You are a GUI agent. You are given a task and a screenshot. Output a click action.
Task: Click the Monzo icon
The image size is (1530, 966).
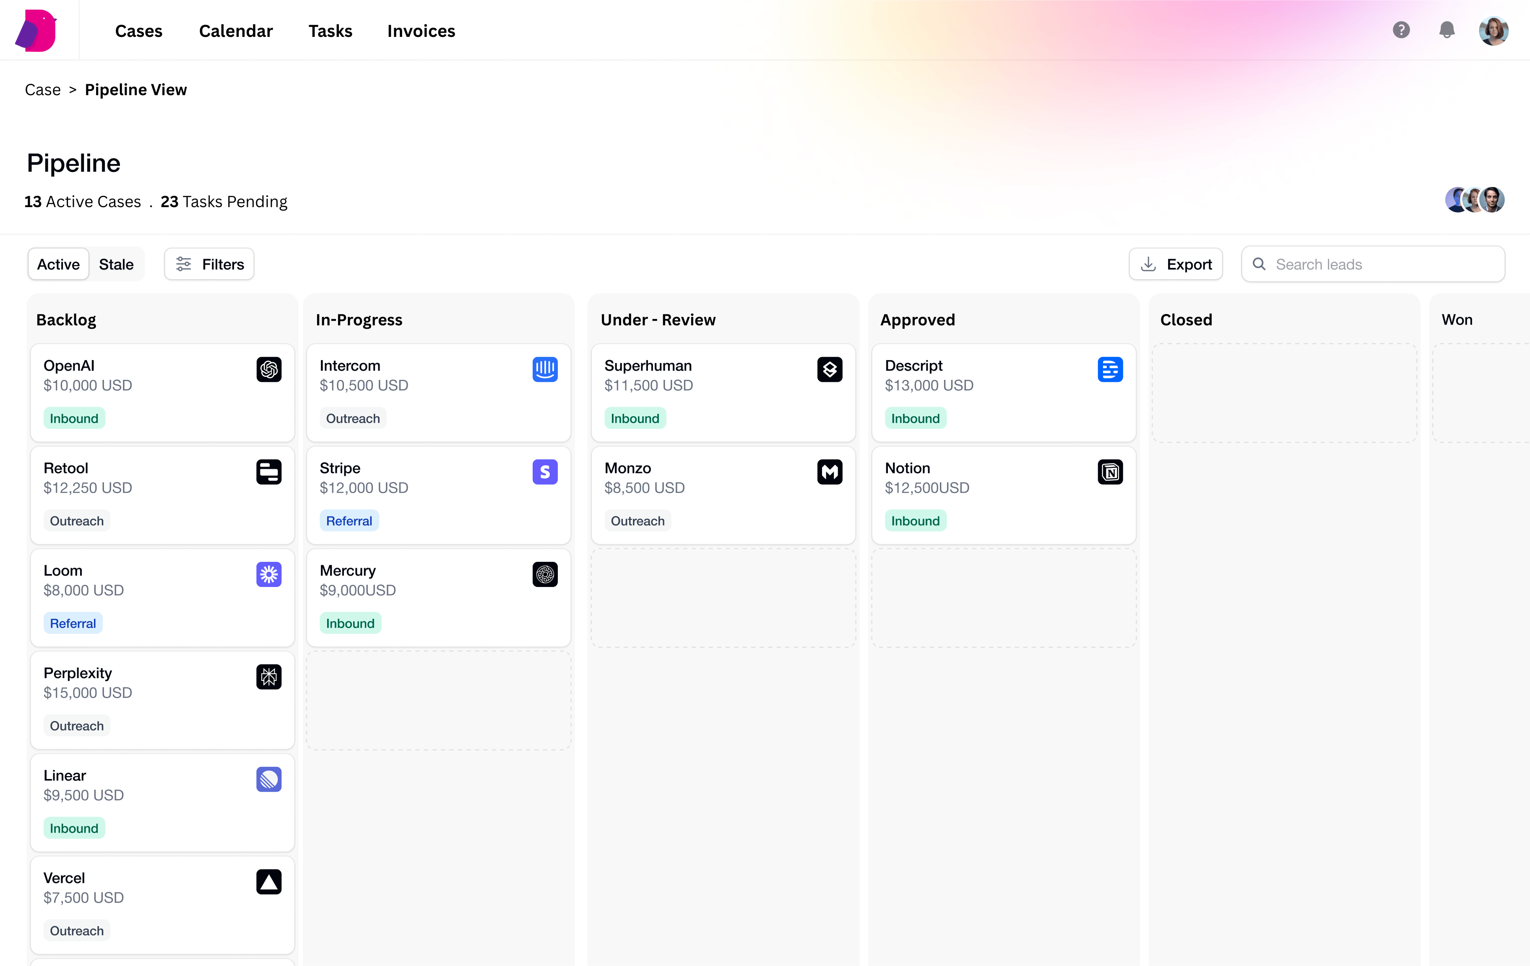click(829, 472)
